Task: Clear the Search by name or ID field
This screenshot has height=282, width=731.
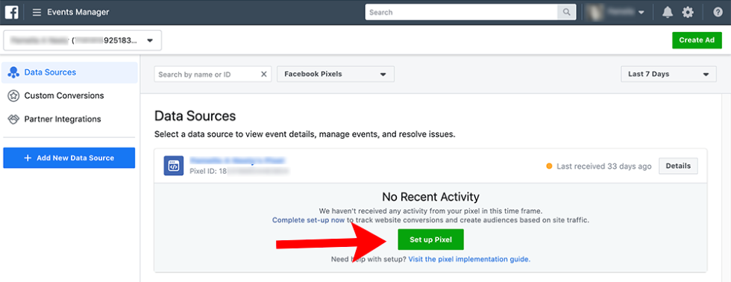Action: [263, 74]
